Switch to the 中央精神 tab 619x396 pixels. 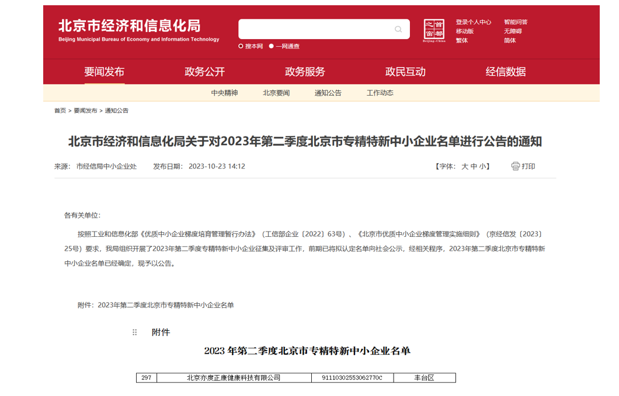click(x=224, y=92)
